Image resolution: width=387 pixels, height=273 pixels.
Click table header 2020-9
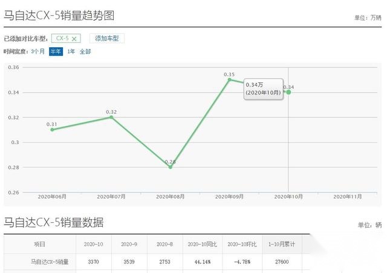129,244
